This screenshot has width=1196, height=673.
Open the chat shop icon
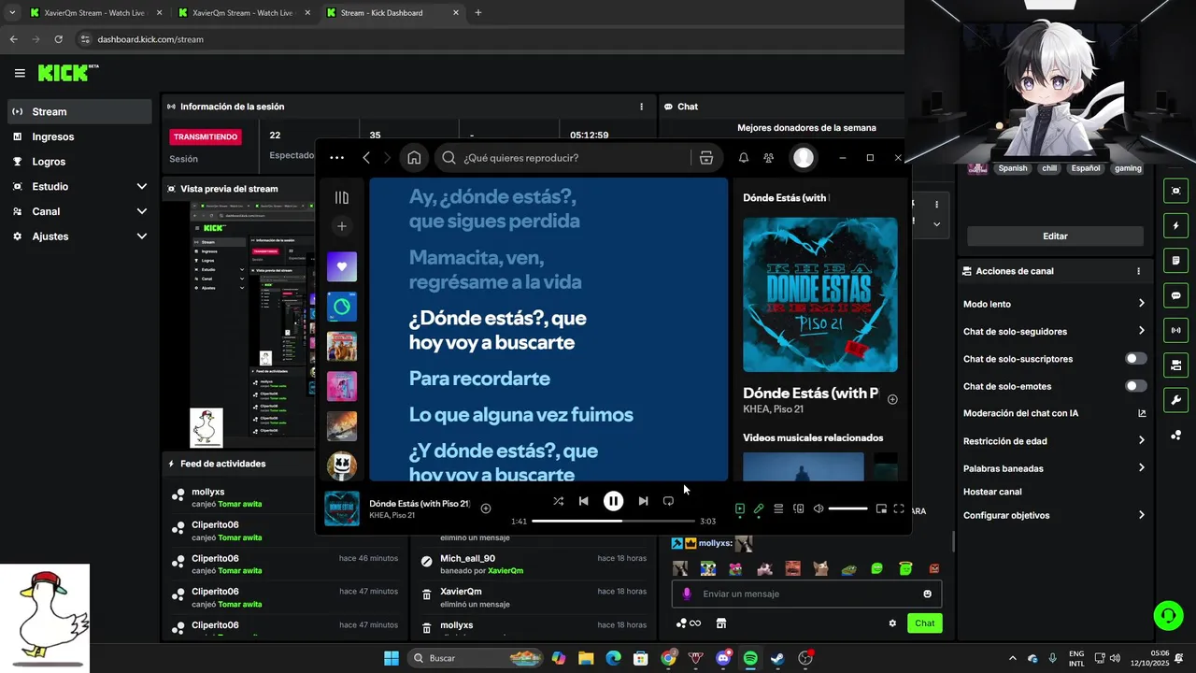click(x=721, y=623)
